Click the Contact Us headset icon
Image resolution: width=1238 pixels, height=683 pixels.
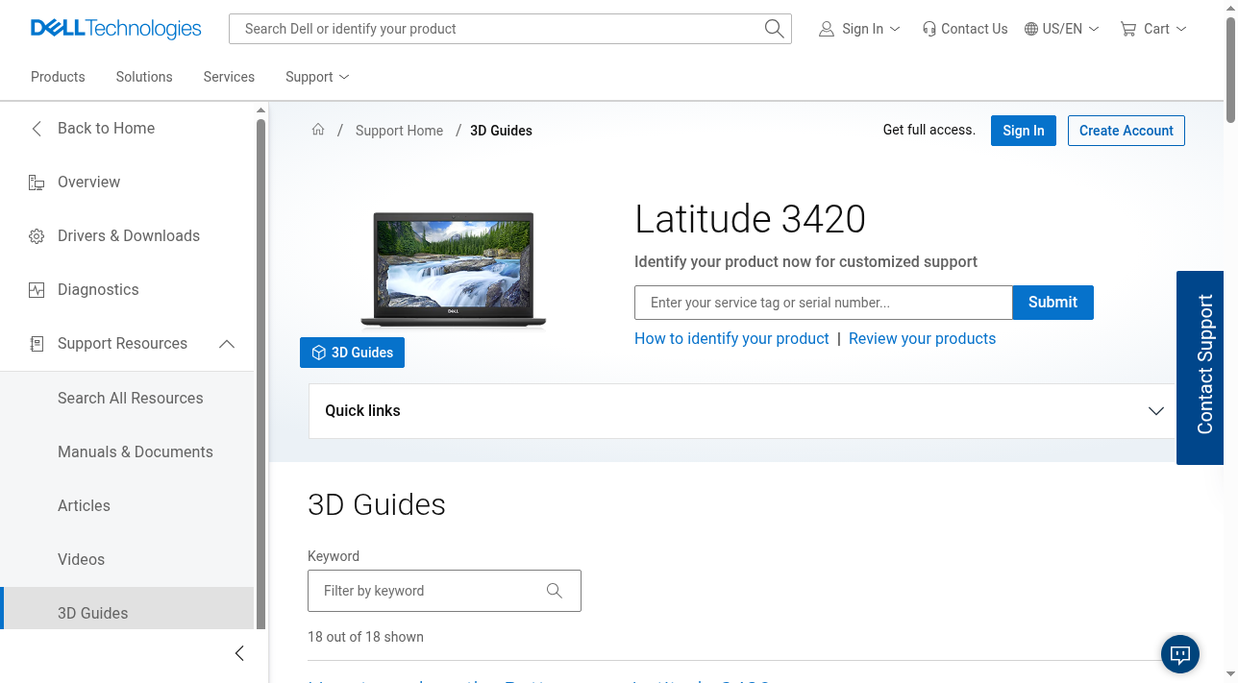[x=928, y=29]
